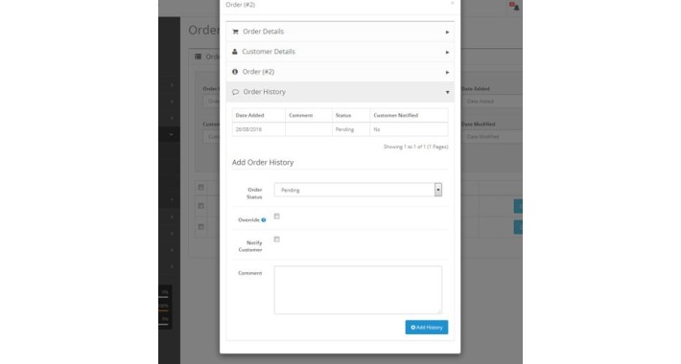Click the Order Status dropdown arrow

pos(438,190)
